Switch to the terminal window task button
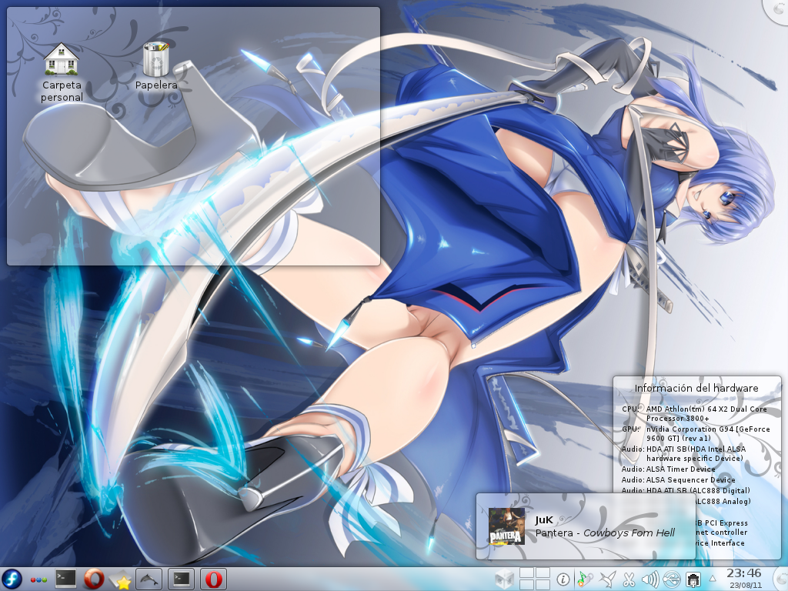This screenshot has height=591, width=788. [x=181, y=579]
